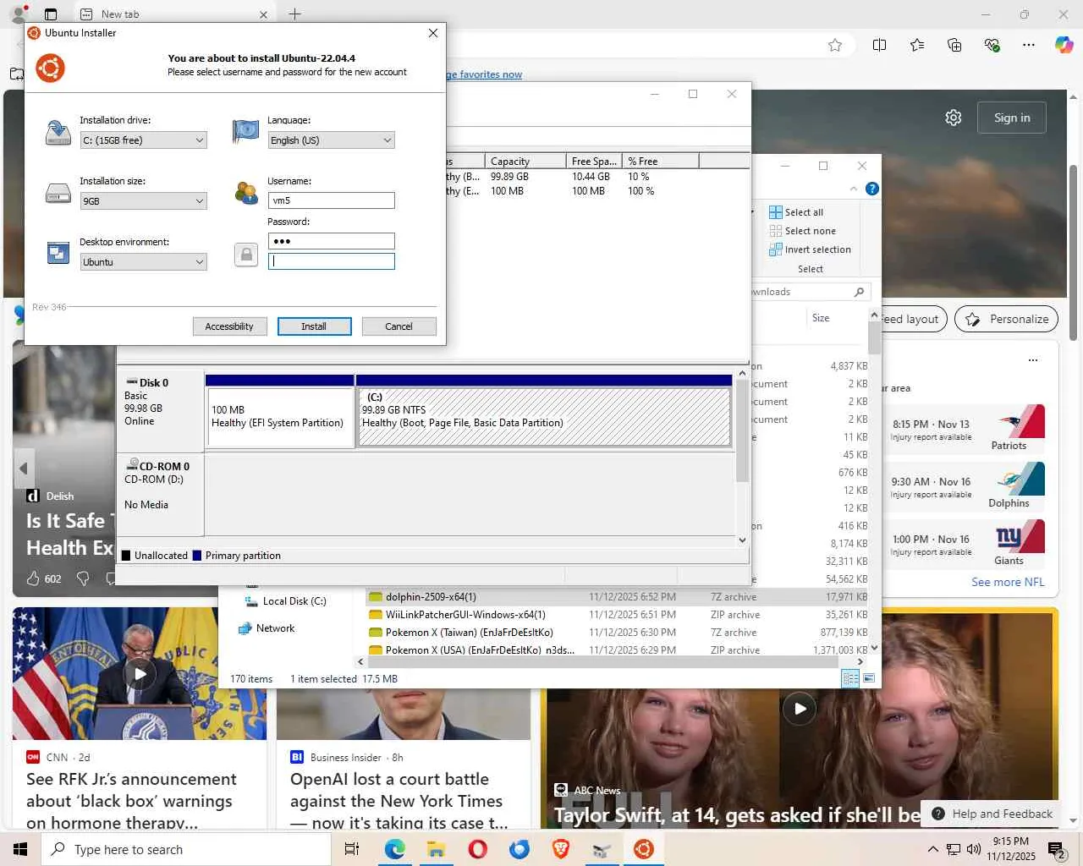Click the Size column header in File Explorer
The height and width of the screenshot is (866, 1083).
[x=821, y=318]
